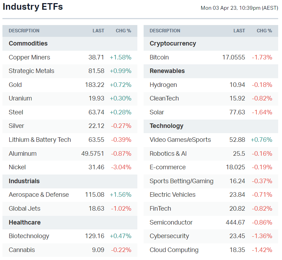Open the Uranium ETF listing

coord(20,98)
